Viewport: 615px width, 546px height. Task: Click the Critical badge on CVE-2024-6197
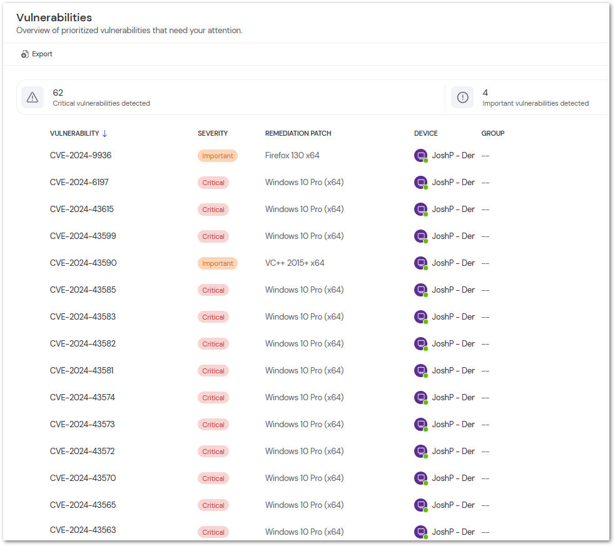coord(213,182)
